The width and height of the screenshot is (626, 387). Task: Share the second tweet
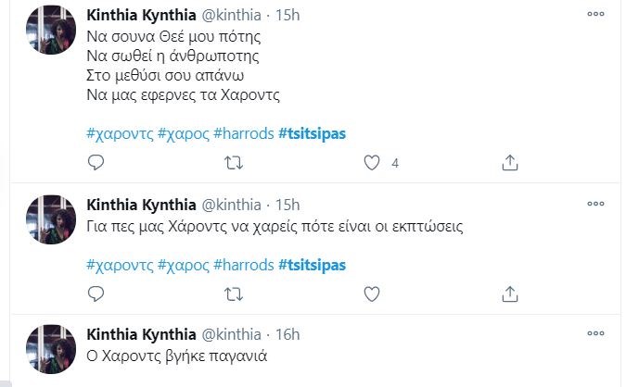tap(509, 294)
